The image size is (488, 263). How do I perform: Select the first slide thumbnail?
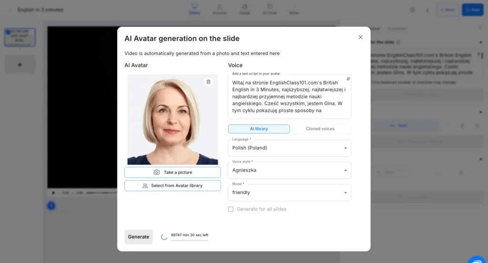20,37
